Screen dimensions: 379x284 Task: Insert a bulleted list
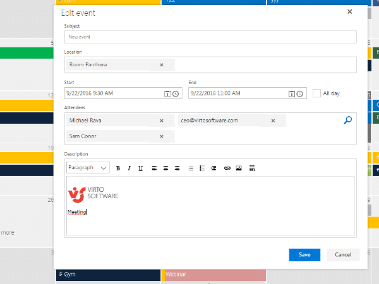[x=191, y=168]
